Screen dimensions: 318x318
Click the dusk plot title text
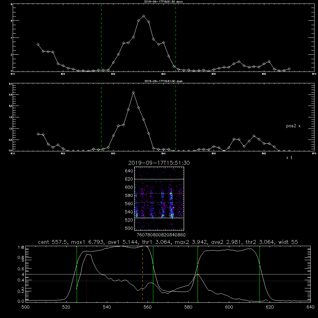pos(163,81)
